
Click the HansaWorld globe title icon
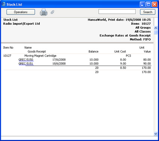pyautogui.click(x=3, y=4)
